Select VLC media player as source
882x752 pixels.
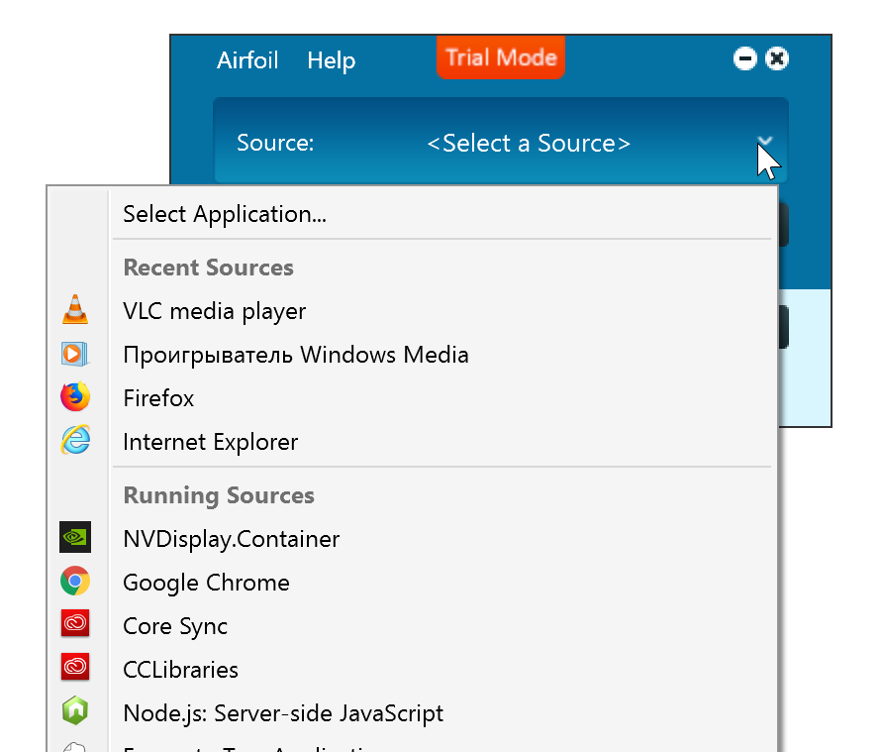[x=214, y=310]
